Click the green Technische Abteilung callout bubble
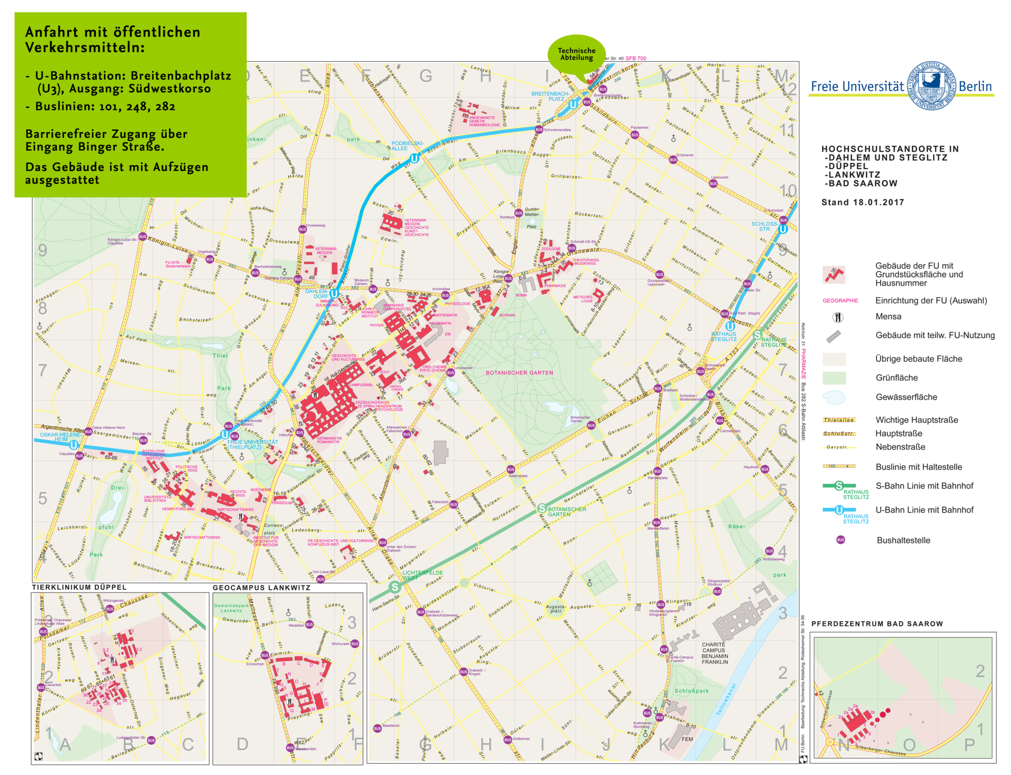1011x775 pixels. click(576, 54)
